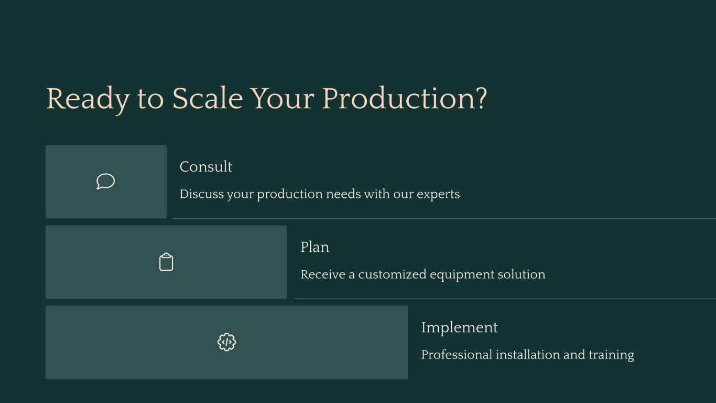Click the 'Plan' heading text
The height and width of the screenshot is (403, 716).
(314, 247)
